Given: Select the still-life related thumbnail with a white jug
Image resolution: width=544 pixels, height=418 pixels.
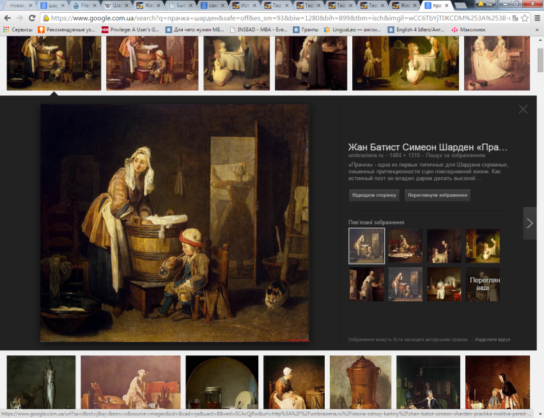Looking at the screenshot, I should [x=444, y=284].
